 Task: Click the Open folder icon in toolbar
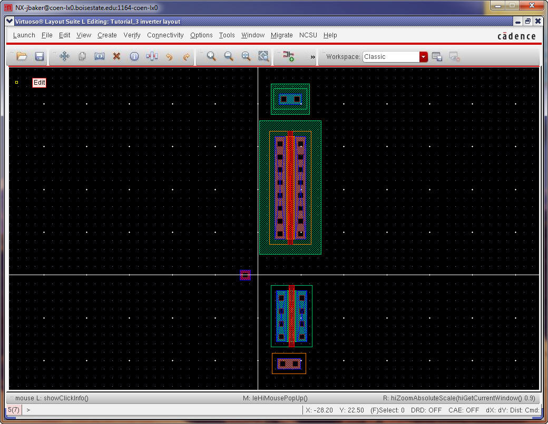[22, 56]
